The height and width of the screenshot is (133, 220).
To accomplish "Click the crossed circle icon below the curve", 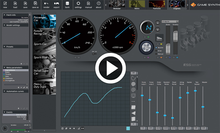I will tap(66, 128).
